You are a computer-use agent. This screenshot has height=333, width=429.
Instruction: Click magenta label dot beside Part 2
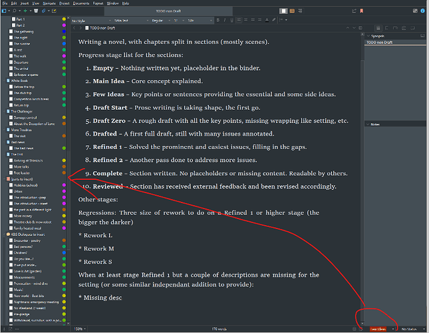tap(64, 25)
